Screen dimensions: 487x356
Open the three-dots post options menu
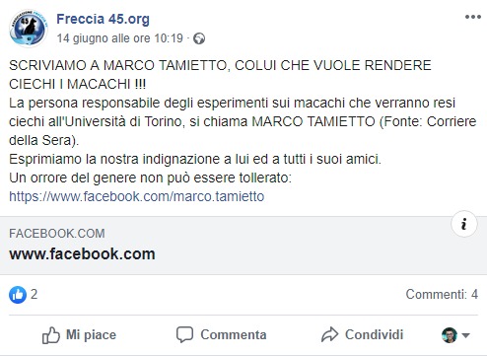(473, 17)
